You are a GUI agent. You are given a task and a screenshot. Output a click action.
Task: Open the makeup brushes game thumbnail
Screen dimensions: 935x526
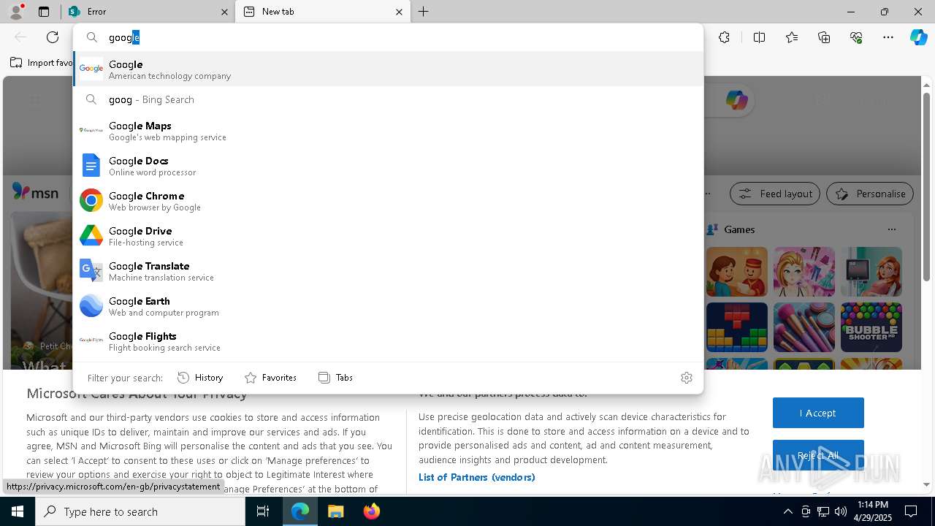click(x=804, y=327)
